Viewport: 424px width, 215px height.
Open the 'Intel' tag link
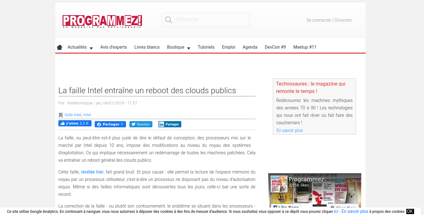87,115
